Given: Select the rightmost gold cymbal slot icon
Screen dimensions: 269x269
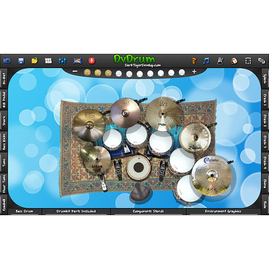Looking at the screenshot, I should [x=108, y=73].
